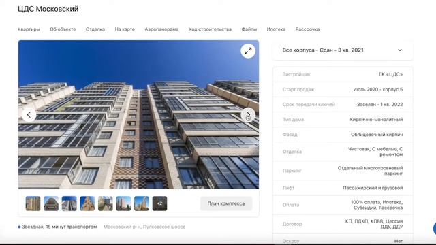Switch to Файлы tab
Viewport: 436px width, 245px height.
click(x=249, y=29)
